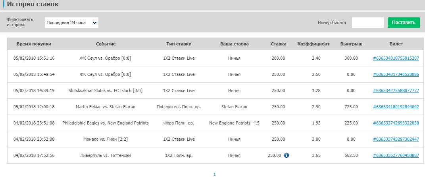This screenshot has height=181, width=425.
Task: Open ticket #636534317346528086
Action: [396, 74]
